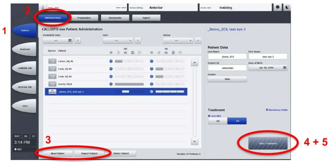
Task: Open calendar icon in Date of Birth
Action: (x=285, y=67)
